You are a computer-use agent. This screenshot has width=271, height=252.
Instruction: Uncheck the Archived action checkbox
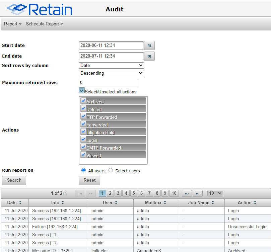(x=83, y=100)
